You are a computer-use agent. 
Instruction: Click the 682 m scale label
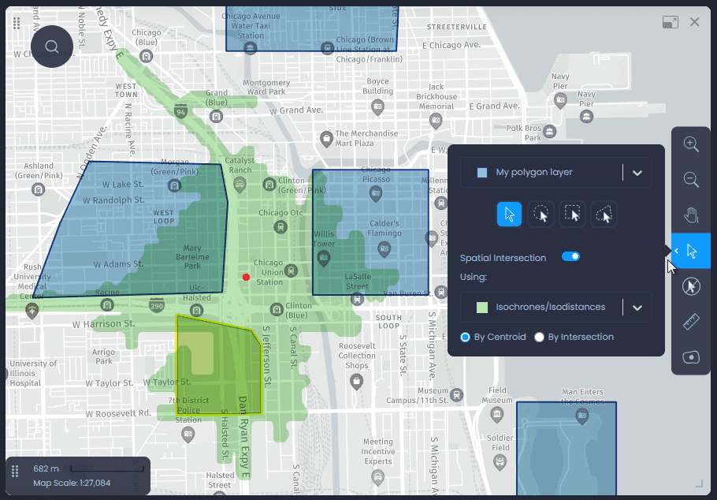pos(46,468)
